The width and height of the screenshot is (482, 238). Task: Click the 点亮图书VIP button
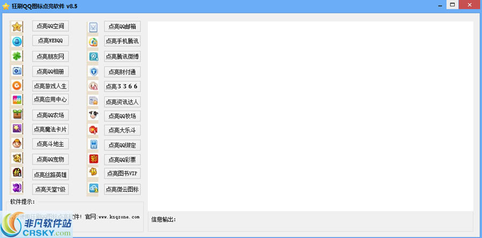click(122, 174)
